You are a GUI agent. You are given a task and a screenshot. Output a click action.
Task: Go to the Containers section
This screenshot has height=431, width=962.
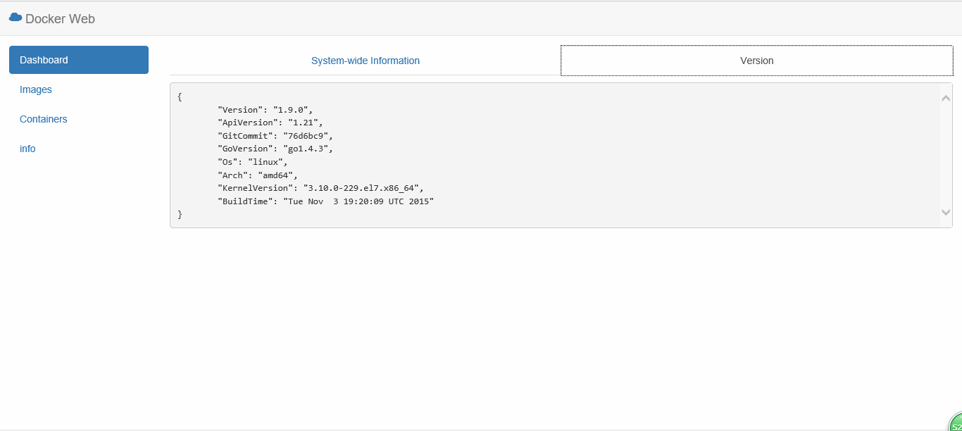44,119
